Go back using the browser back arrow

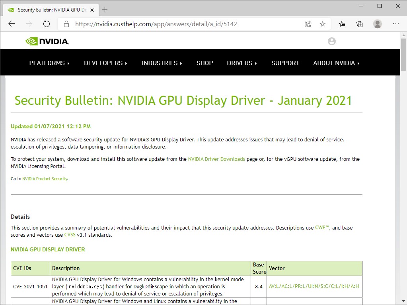(x=12, y=24)
